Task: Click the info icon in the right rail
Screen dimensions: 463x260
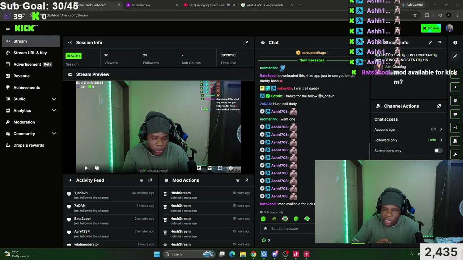Action: point(455,43)
